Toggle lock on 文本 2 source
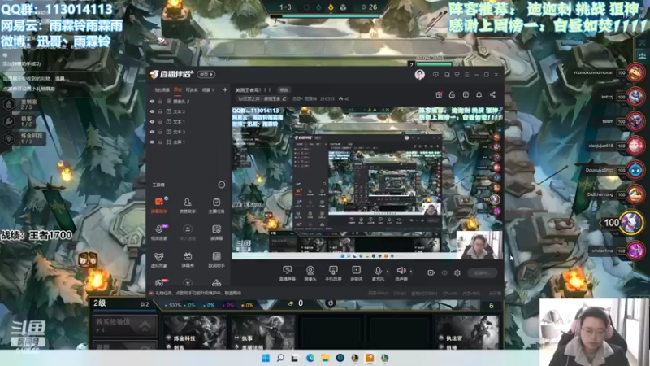Viewport: 650px width, 366px height. point(160,111)
